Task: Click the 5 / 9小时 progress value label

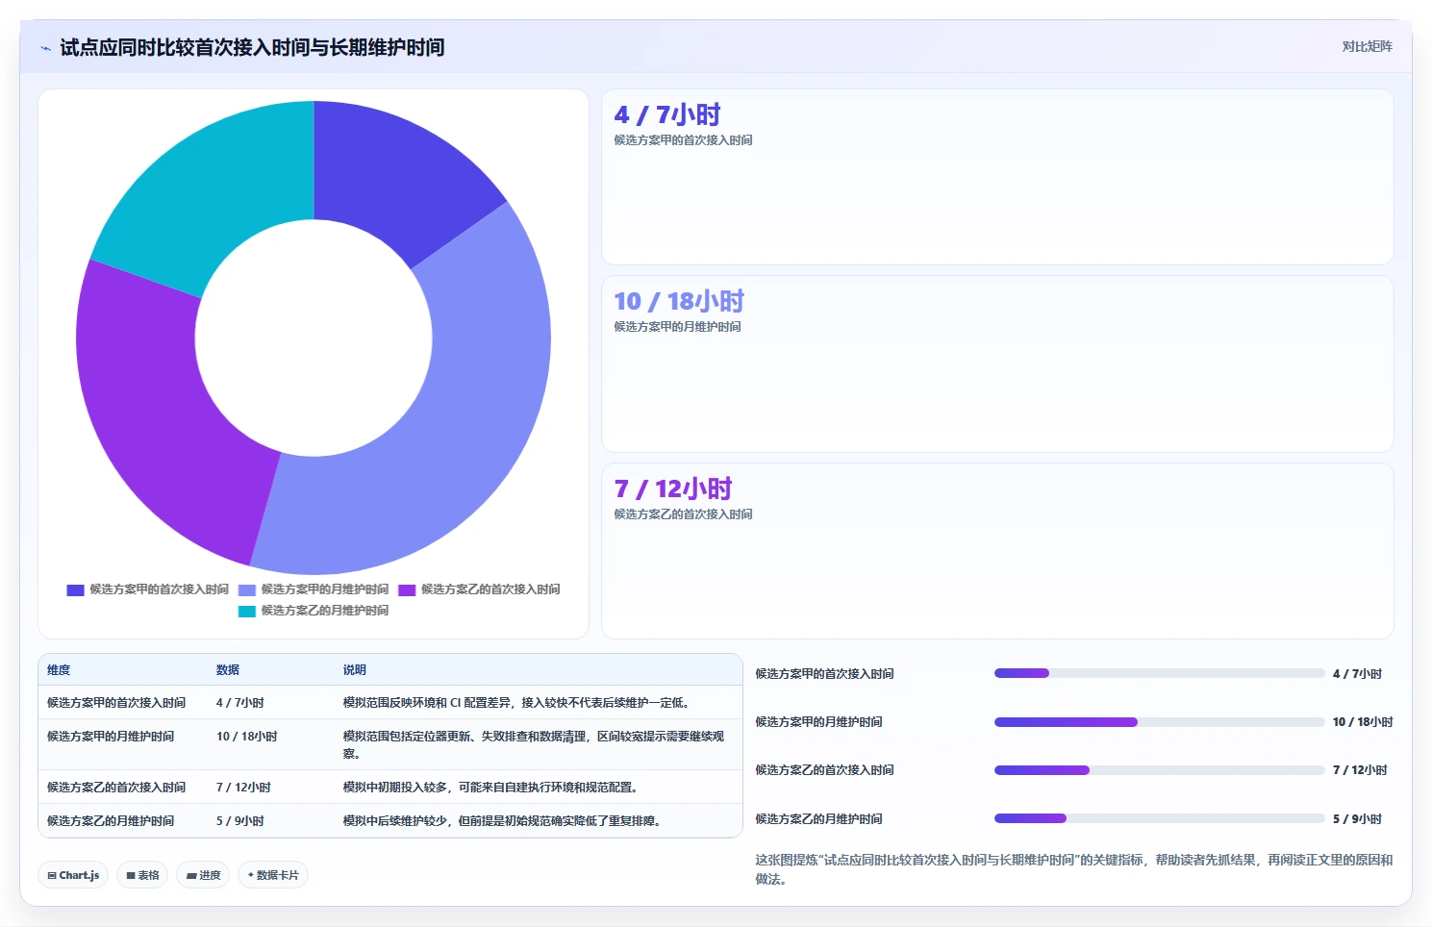Action: click(x=1357, y=819)
